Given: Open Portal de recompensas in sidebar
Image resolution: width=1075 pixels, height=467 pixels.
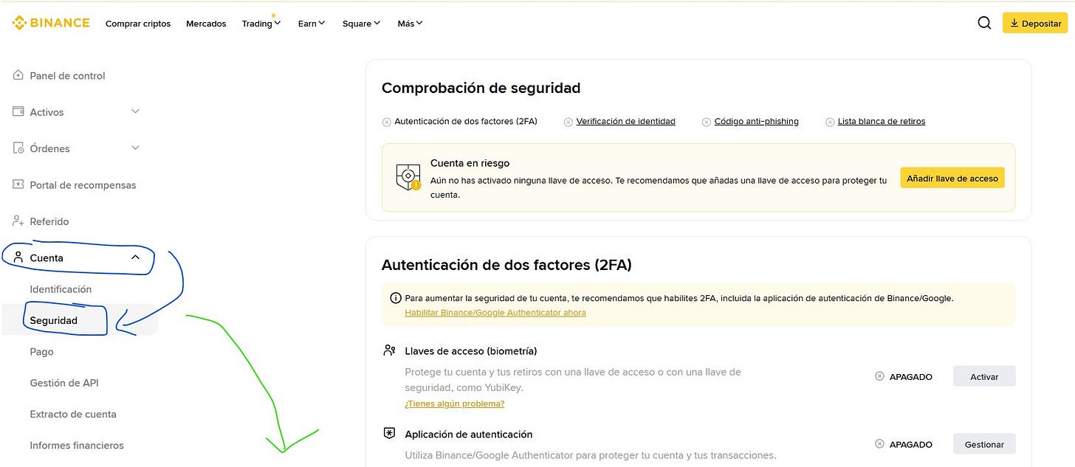Looking at the screenshot, I should [x=83, y=185].
